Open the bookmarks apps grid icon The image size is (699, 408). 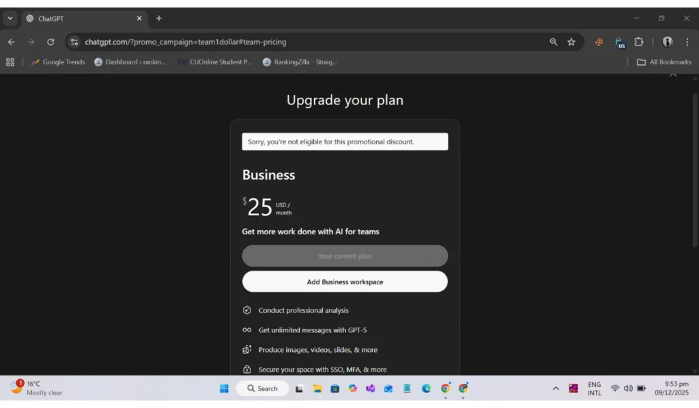[x=10, y=62]
